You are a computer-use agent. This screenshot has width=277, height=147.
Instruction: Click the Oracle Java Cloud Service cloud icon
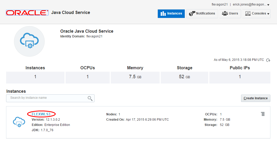coord(29,41)
